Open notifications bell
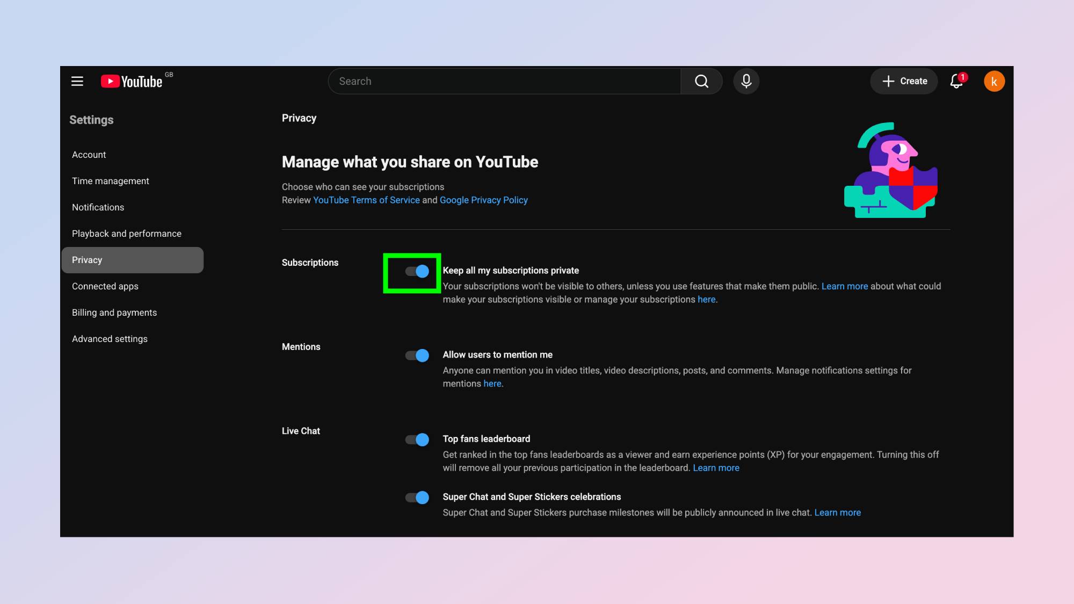1074x604 pixels. (956, 81)
